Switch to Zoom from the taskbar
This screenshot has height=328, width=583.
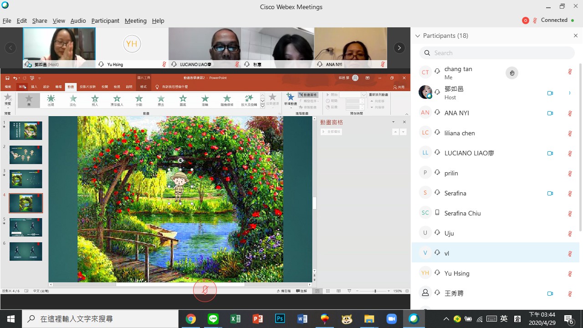pyautogui.click(x=391, y=319)
